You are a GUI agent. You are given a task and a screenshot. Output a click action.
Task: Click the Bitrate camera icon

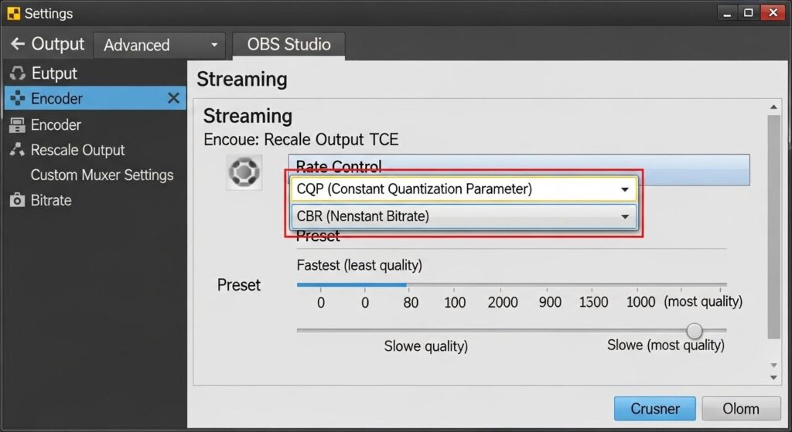[x=17, y=200]
